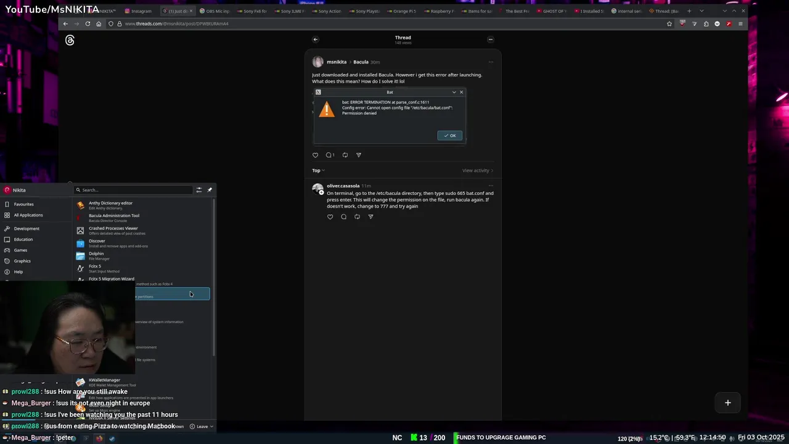Bookmark this page with the star icon
The image size is (789, 444).
click(669, 23)
